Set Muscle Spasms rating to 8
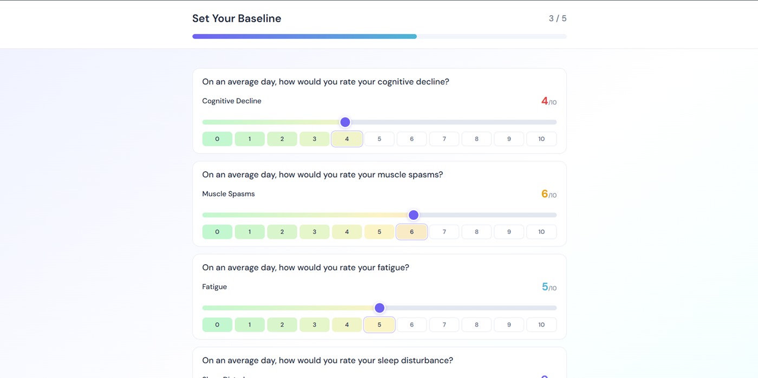Viewport: 758px width, 378px height. tap(476, 232)
